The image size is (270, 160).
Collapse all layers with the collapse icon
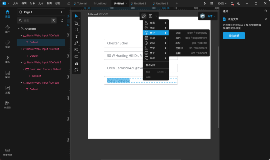pyautogui.click(x=62, y=20)
